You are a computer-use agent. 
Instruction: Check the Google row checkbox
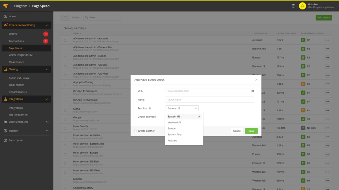click(65, 119)
